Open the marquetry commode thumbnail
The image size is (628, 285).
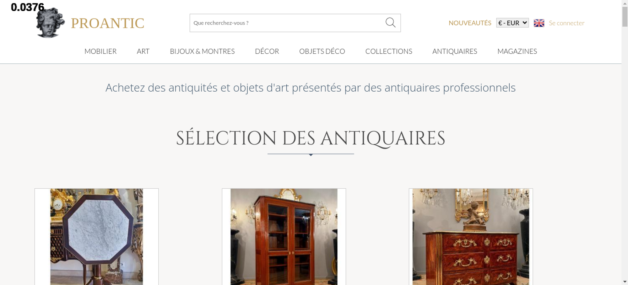tap(471, 237)
